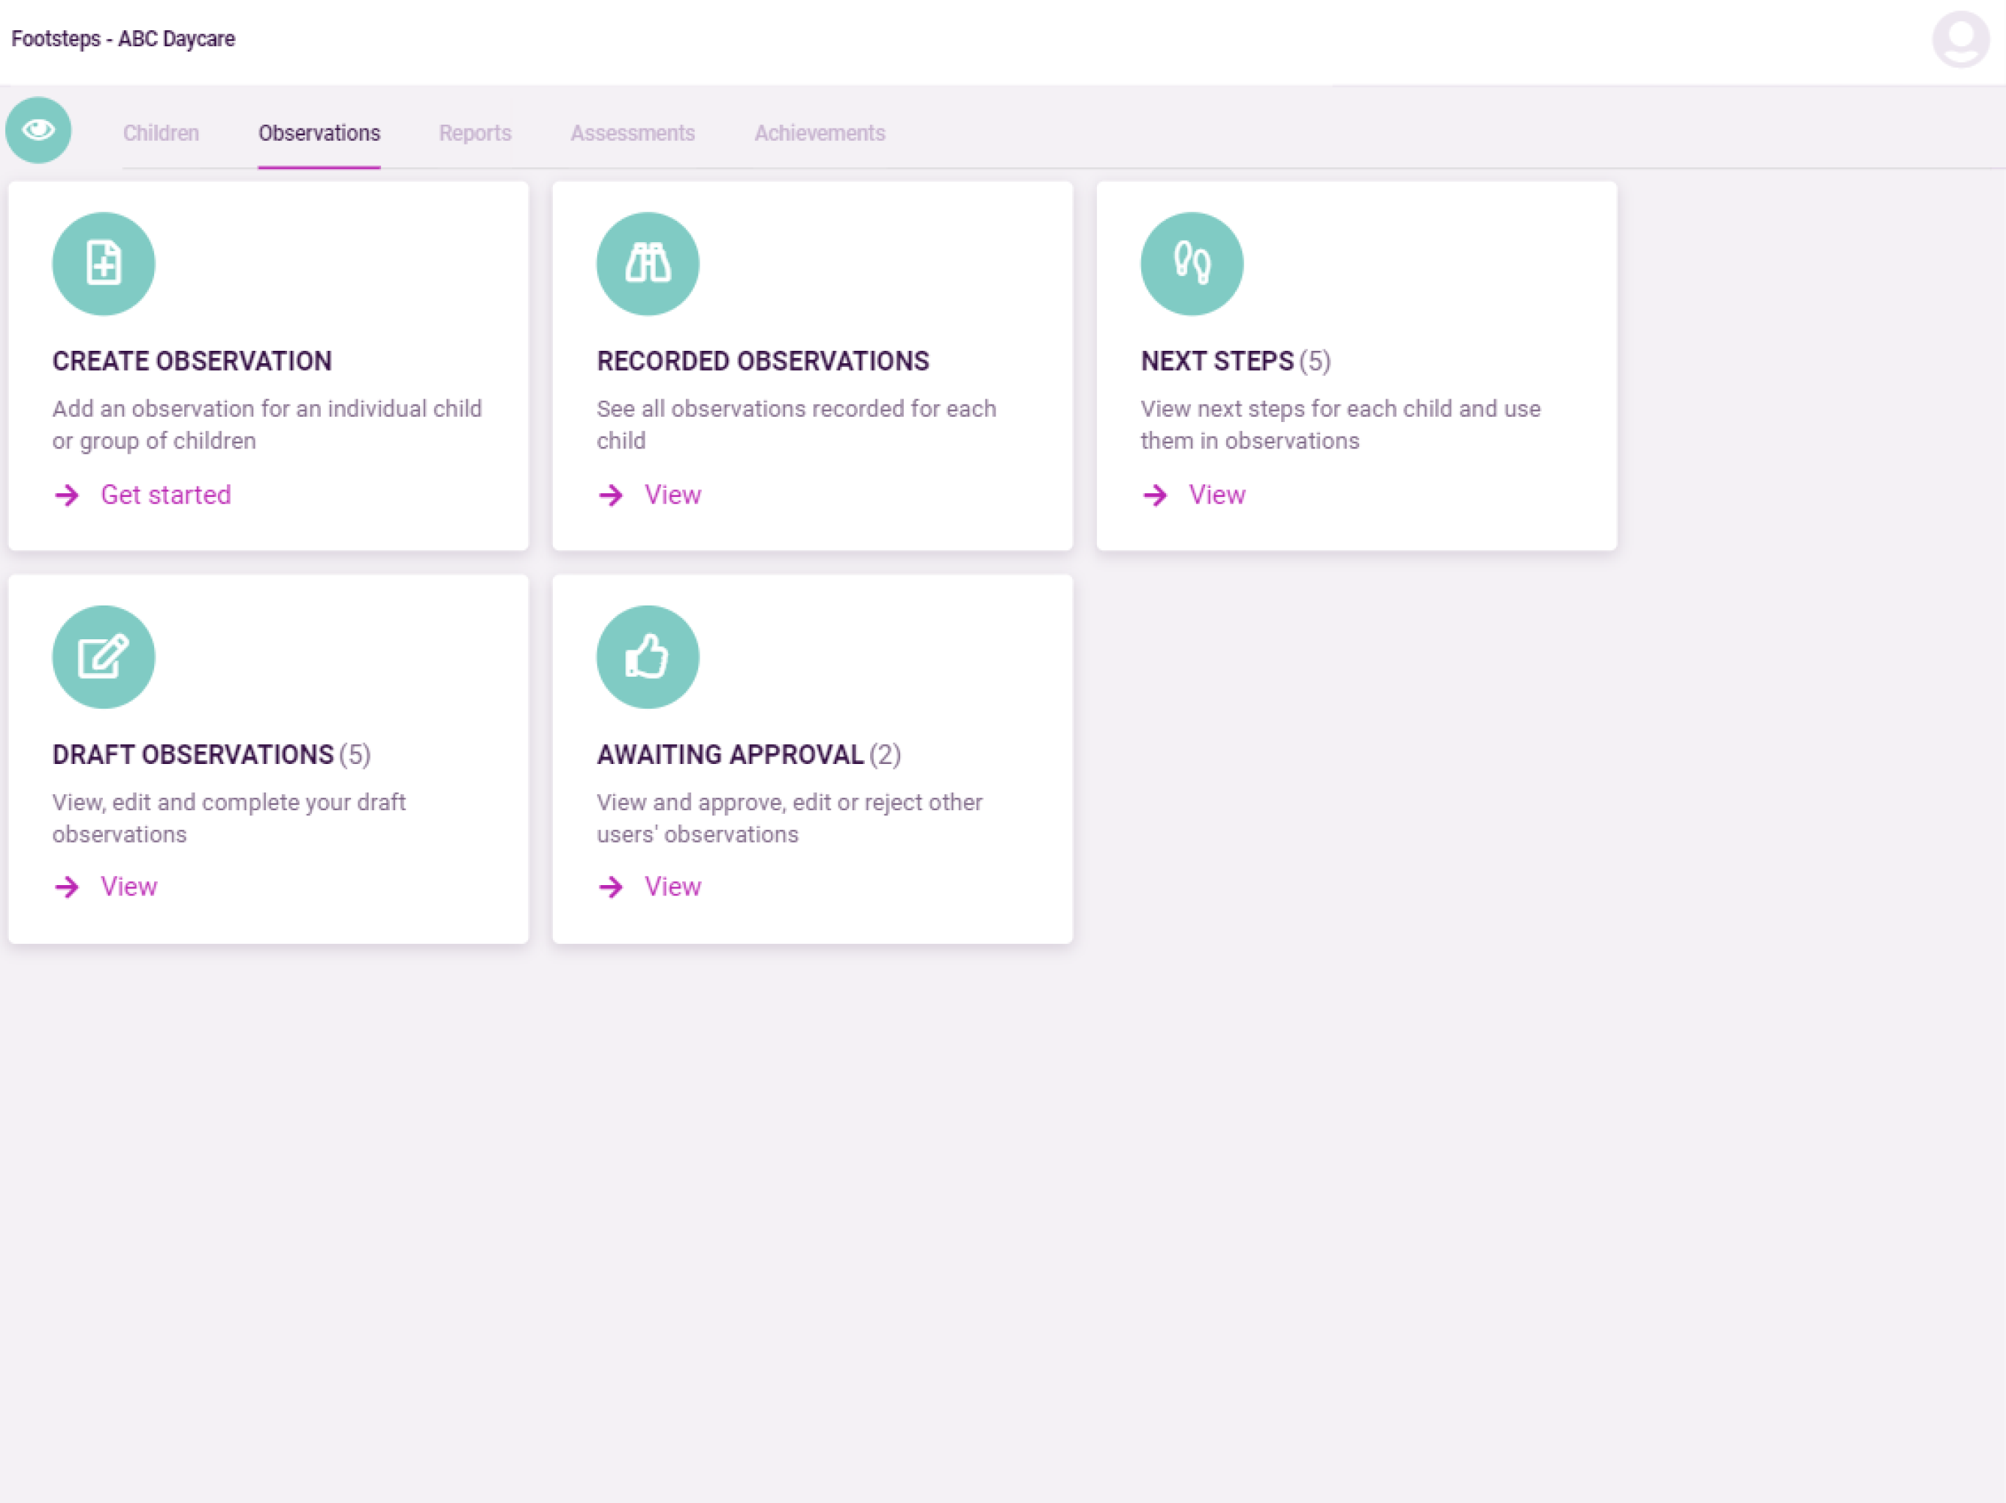Open the Achievements tab
The height and width of the screenshot is (1503, 2006).
[x=820, y=134]
